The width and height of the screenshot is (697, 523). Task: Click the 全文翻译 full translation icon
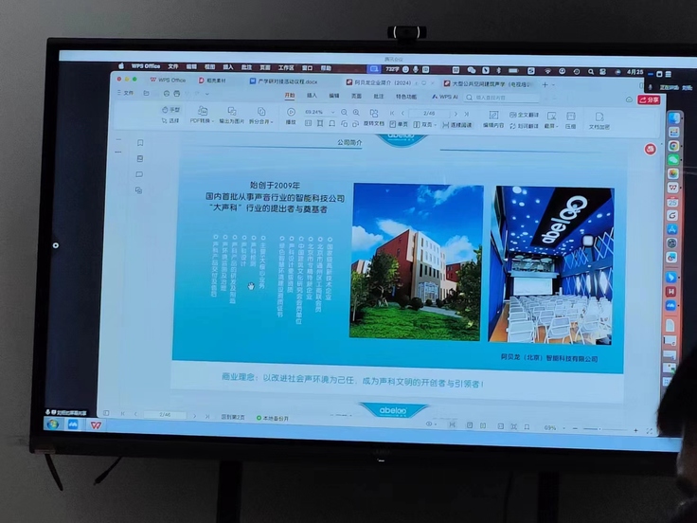point(524,114)
